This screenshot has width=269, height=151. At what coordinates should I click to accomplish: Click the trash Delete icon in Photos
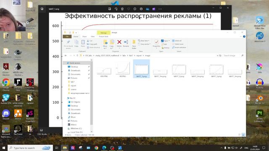(122, 9)
